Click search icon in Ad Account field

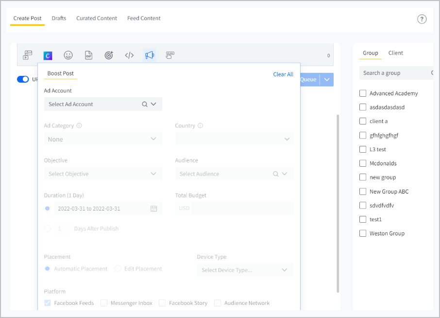pyautogui.click(x=145, y=104)
